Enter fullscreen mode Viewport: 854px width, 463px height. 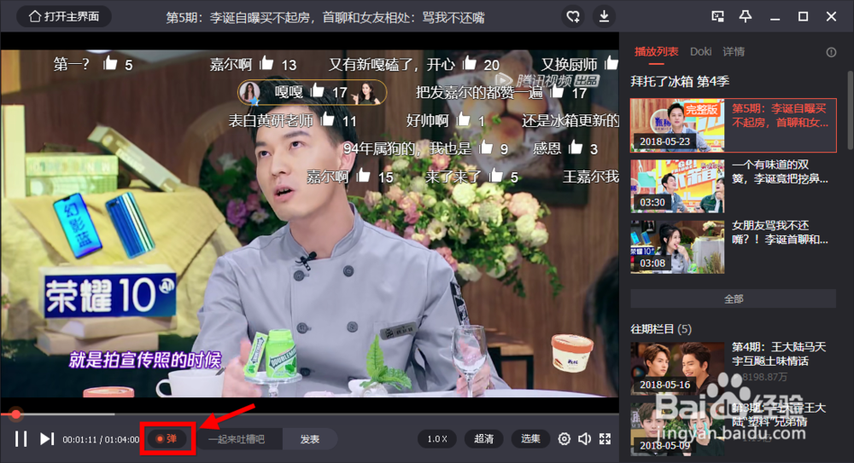click(605, 438)
